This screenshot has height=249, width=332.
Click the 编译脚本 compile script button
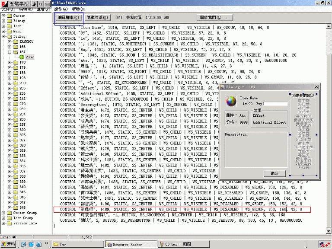click(x=68, y=18)
